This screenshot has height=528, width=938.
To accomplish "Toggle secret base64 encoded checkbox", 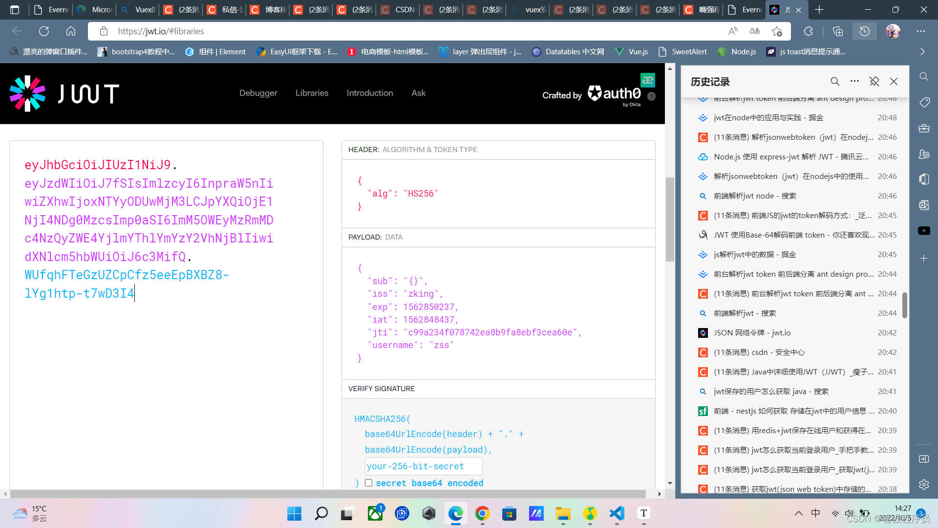I will click(369, 483).
